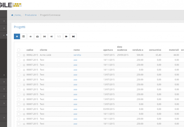Open the 'vendita' project link
This screenshot has width=184, height=127.
[x=77, y=55]
